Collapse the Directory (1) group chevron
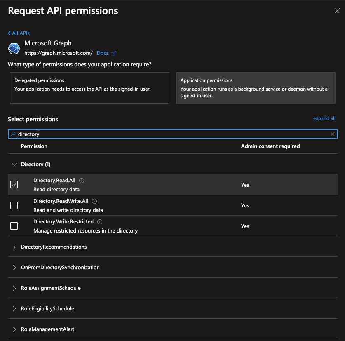The height and width of the screenshot is (341, 345). [x=14, y=165]
